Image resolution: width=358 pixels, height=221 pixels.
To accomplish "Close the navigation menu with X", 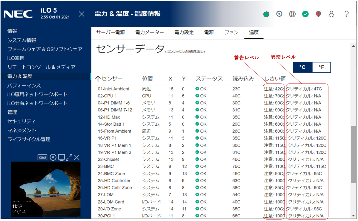I will [82, 14].
